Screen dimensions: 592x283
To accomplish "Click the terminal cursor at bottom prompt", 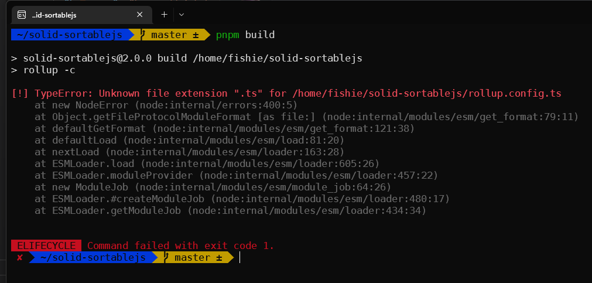I will pyautogui.click(x=239, y=258).
